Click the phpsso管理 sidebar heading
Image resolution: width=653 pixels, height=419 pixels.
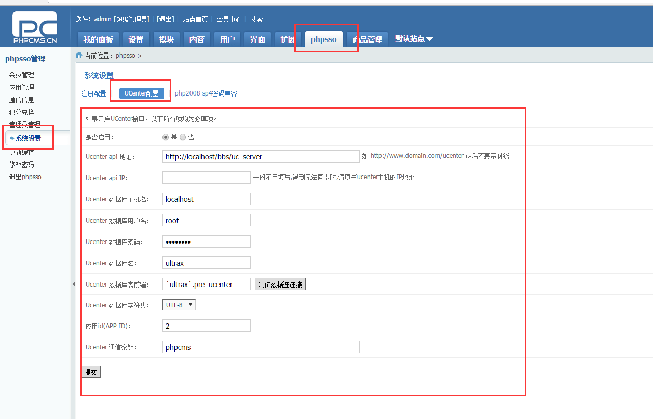pos(25,59)
